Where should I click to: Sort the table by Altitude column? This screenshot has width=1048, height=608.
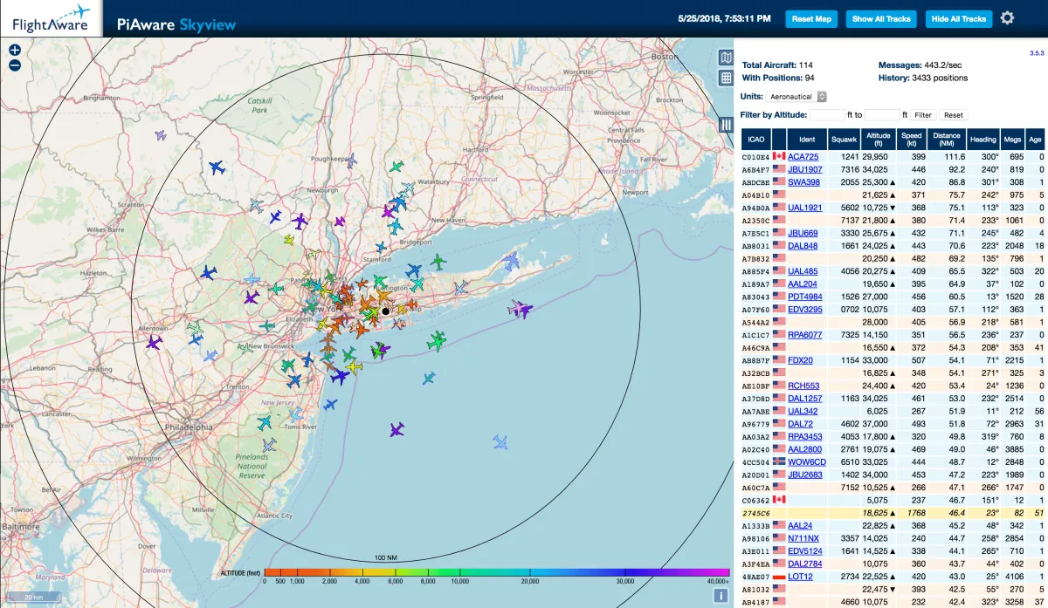click(879, 140)
